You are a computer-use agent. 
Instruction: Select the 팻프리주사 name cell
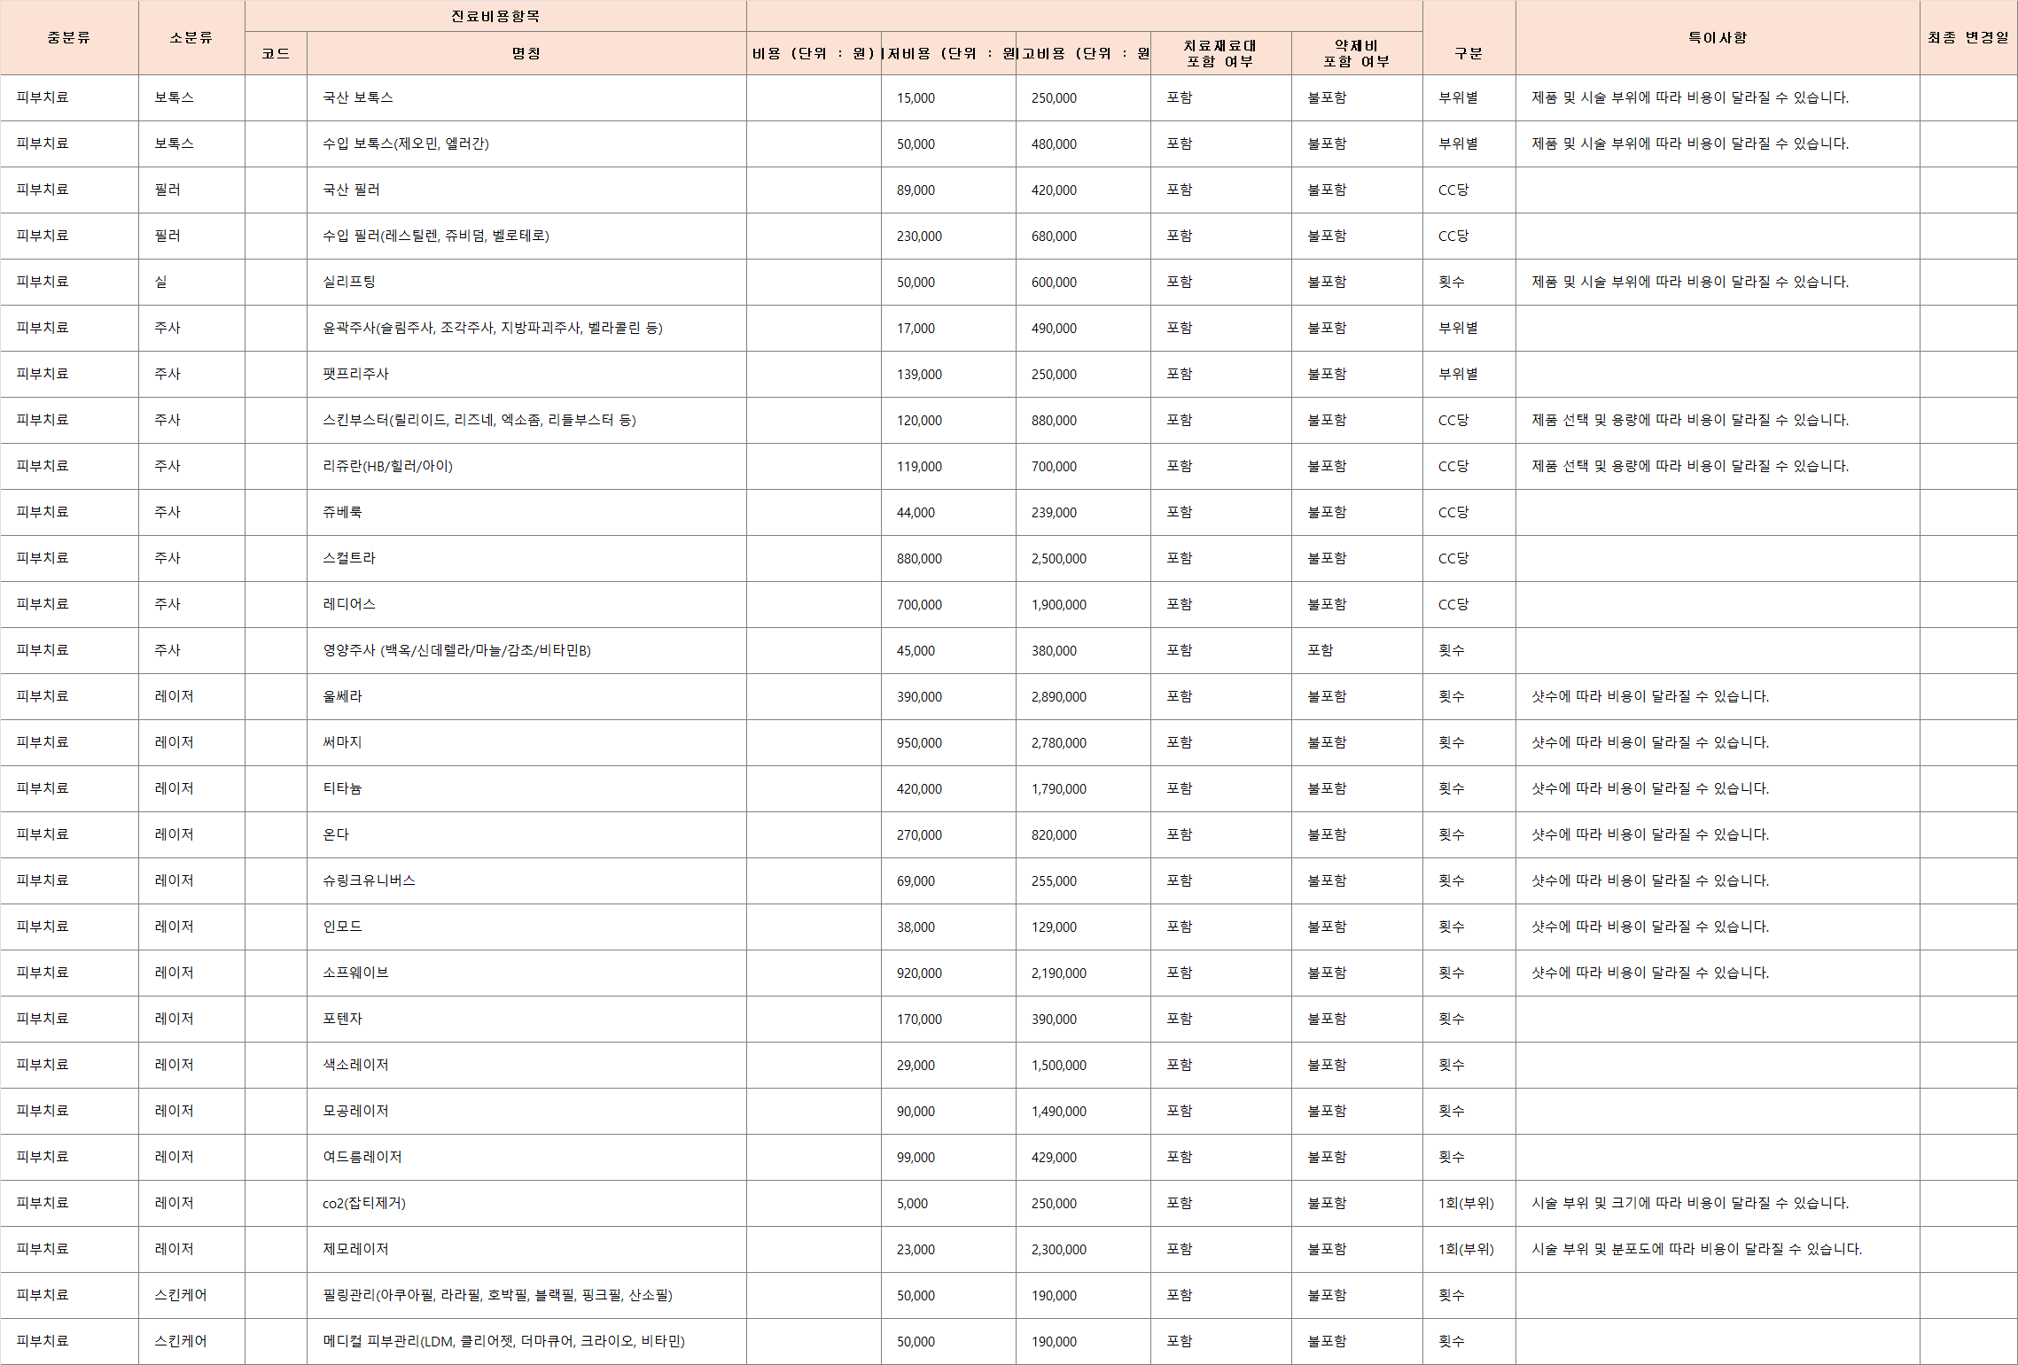pos(355,374)
